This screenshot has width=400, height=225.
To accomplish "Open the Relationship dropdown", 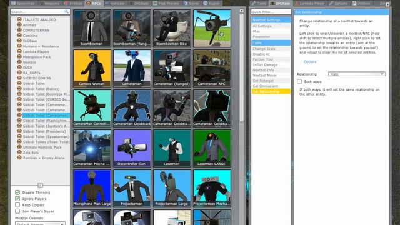I will [357, 74].
